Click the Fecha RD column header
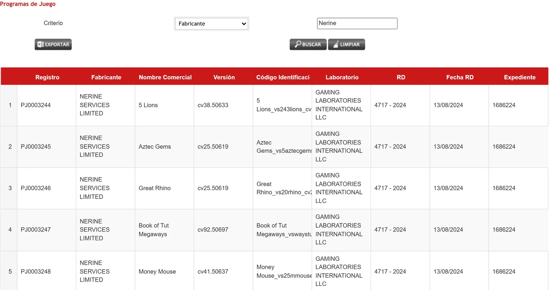This screenshot has height=290, width=552. tap(460, 77)
